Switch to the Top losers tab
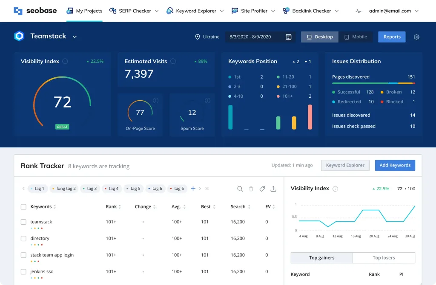 [x=384, y=258]
